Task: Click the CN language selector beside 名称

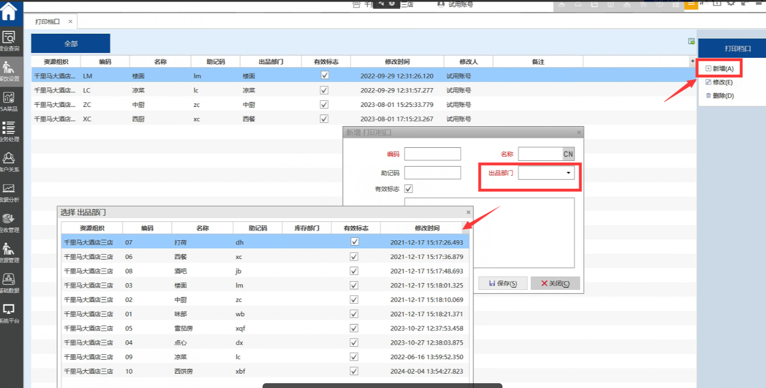Action: [x=568, y=154]
